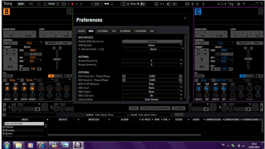The width and height of the screenshot is (265, 149).
Task: Open Deck B Vinyl control mode dropdown
Action: click(x=30, y=43)
